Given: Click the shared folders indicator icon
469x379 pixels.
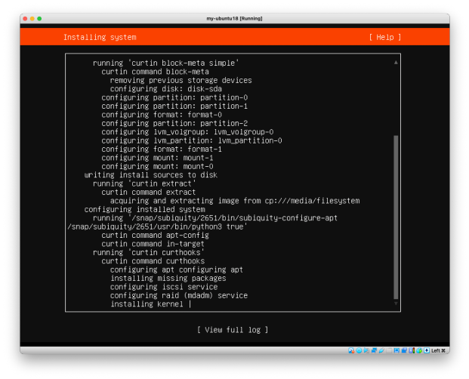Looking at the screenshot, I should (389, 350).
